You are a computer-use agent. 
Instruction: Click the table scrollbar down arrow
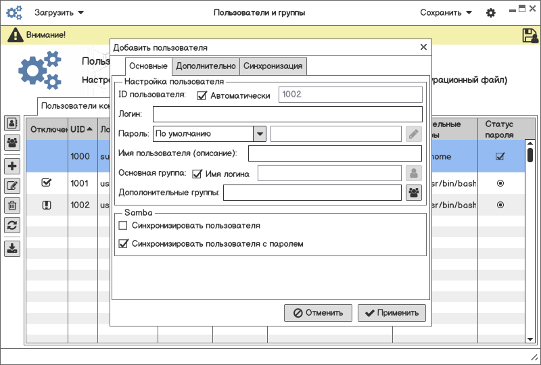pos(530,339)
